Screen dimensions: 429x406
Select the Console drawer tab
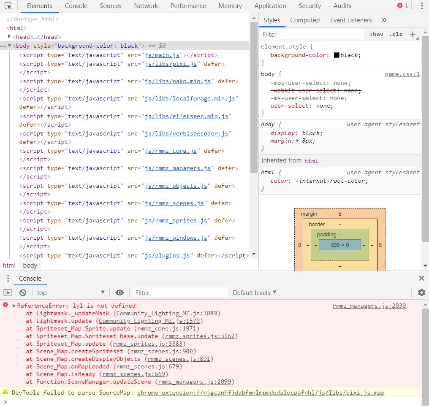30,278
